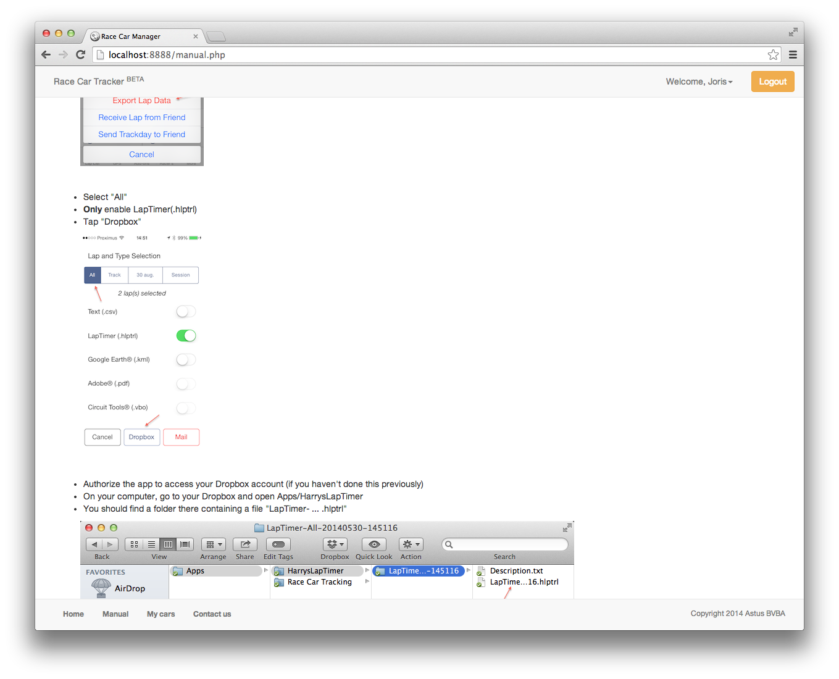Click the orange Logout button
This screenshot has width=839, height=679.
(x=772, y=81)
